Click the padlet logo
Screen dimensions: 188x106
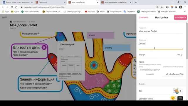pos(4,17)
